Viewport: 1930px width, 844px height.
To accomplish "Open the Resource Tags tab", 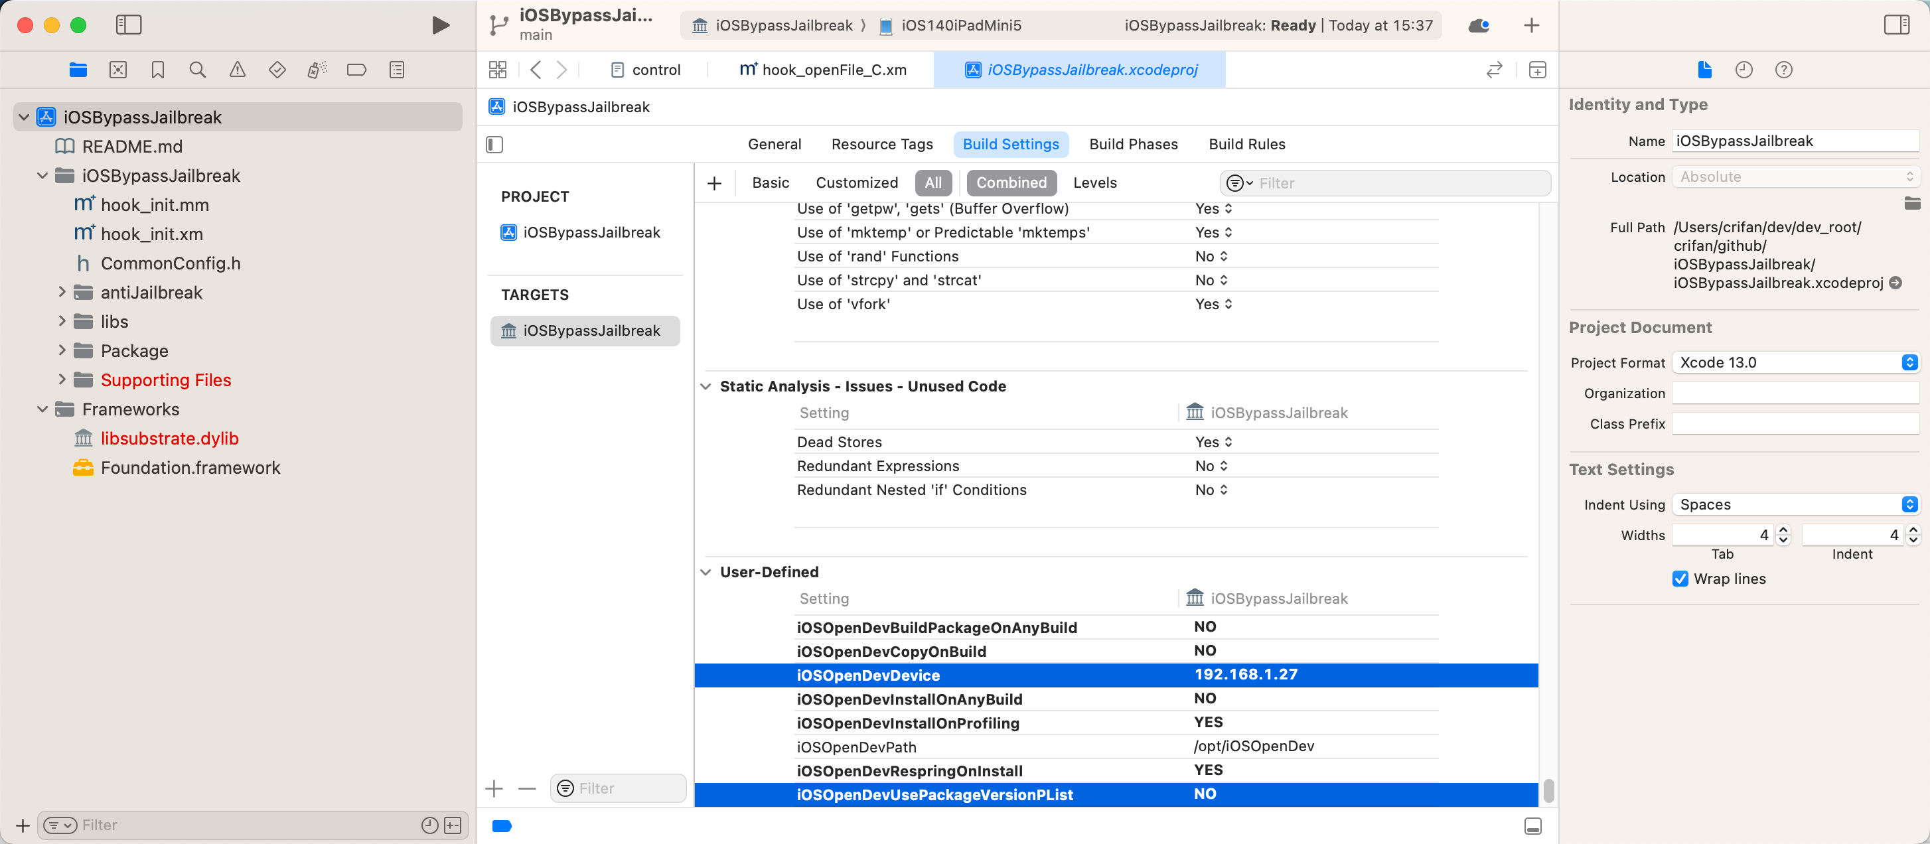I will click(882, 144).
